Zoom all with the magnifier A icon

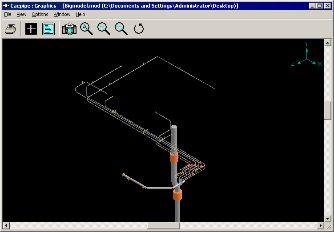pyautogui.click(x=86, y=29)
